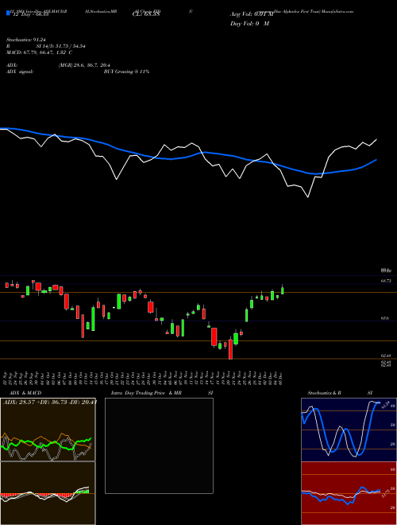397x525 pixels.
Task: Click the 68.73 price axis label
Action: coord(386,281)
